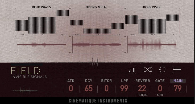This screenshot has height=104, width=195.
Task: Open the TIPPING METAL sound selector
Action: (x=96, y=7)
